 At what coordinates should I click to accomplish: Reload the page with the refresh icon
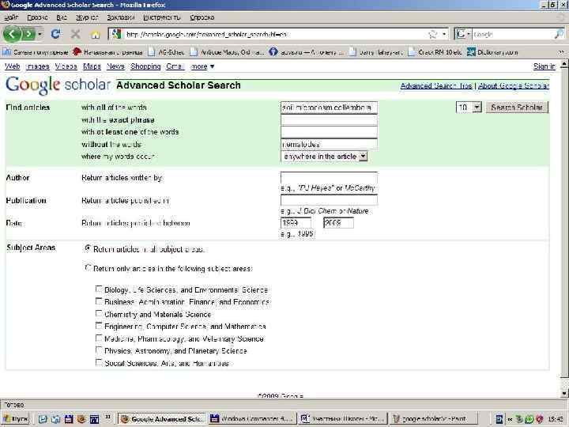tap(55, 34)
